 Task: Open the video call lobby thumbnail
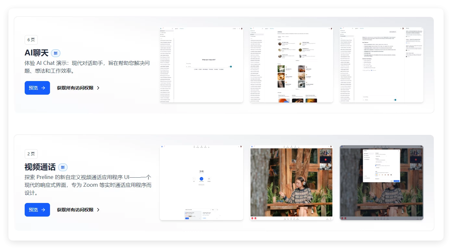coord(201,183)
